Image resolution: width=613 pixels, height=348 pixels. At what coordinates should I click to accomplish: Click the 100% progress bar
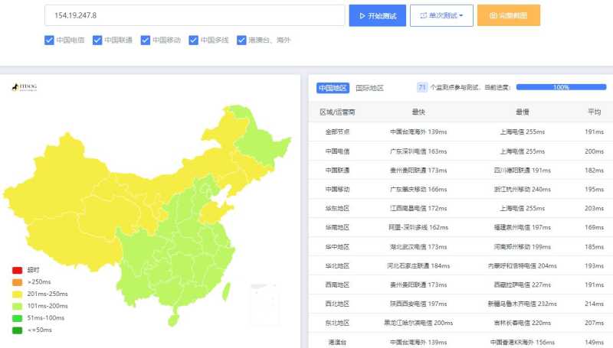pos(561,87)
